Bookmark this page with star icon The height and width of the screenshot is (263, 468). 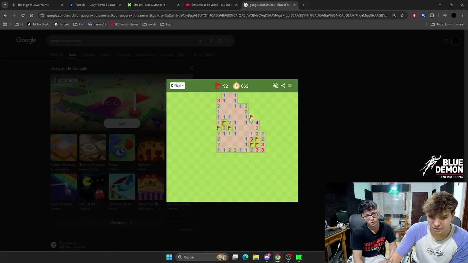click(402, 15)
